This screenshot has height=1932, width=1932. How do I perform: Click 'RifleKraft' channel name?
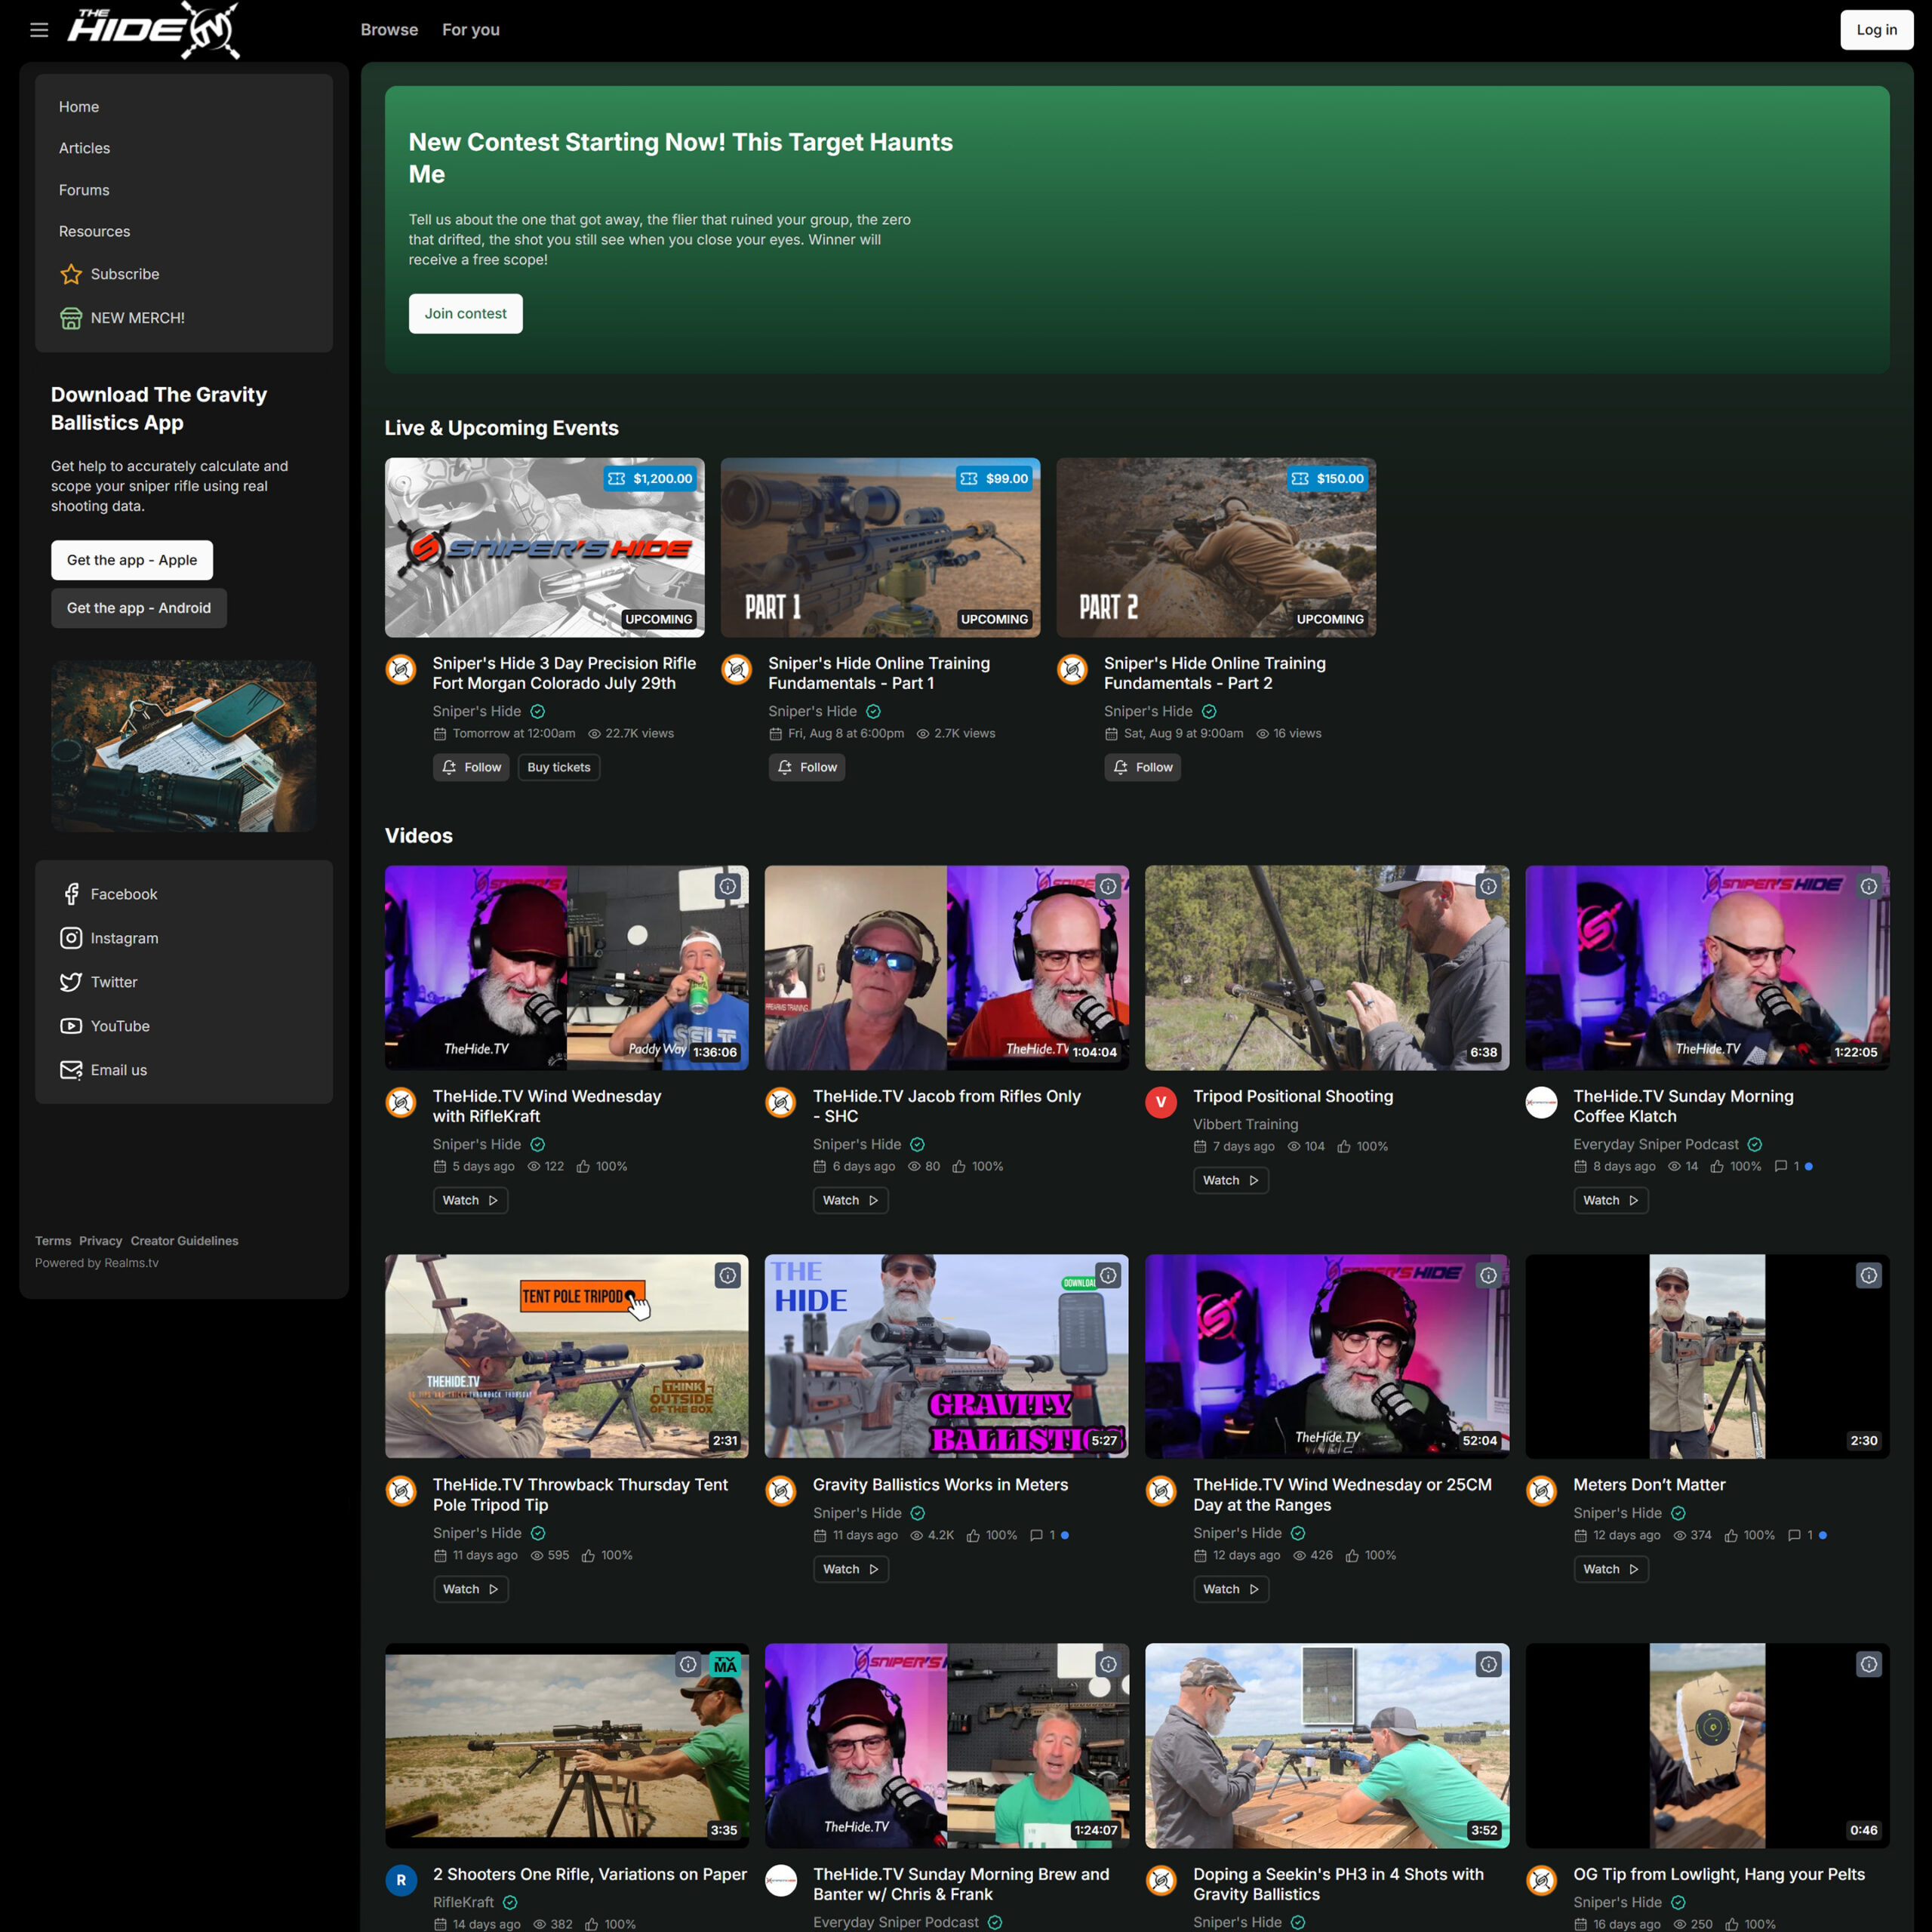pyautogui.click(x=463, y=1902)
